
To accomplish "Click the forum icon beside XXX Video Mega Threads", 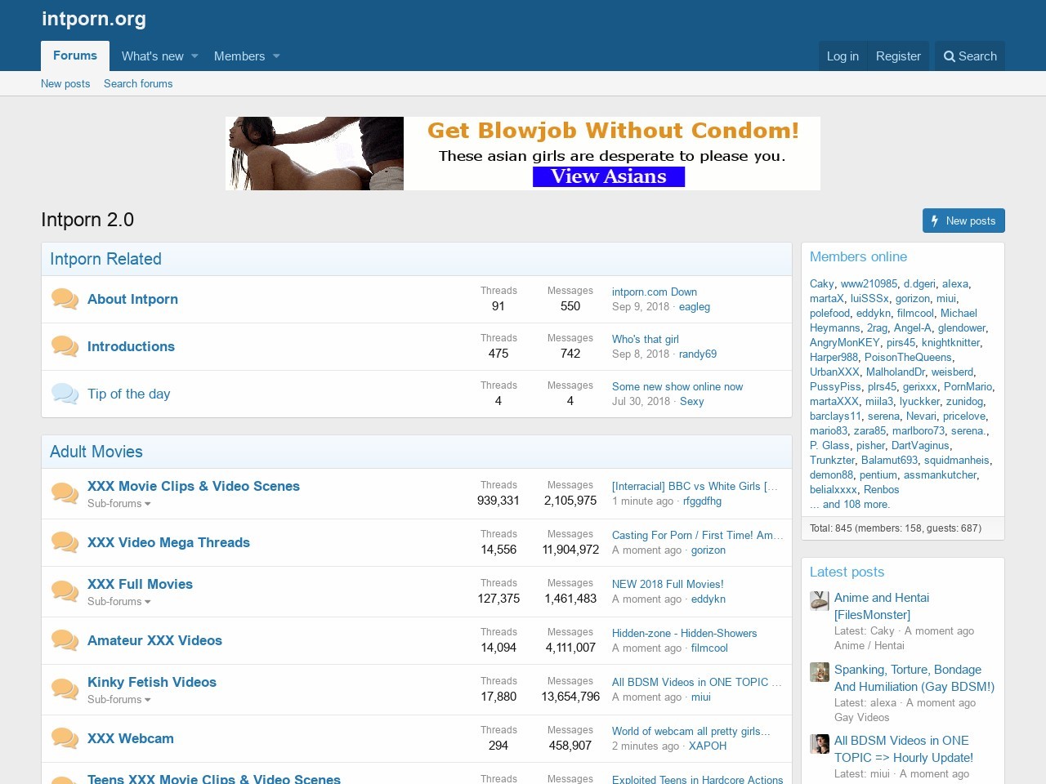I will tap(65, 542).
